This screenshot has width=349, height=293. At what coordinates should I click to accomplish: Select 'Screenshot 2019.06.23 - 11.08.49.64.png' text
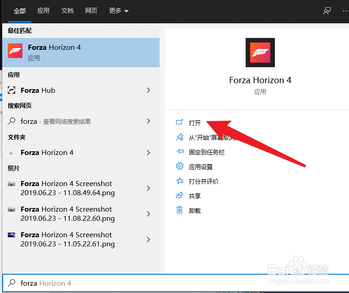tap(68, 188)
